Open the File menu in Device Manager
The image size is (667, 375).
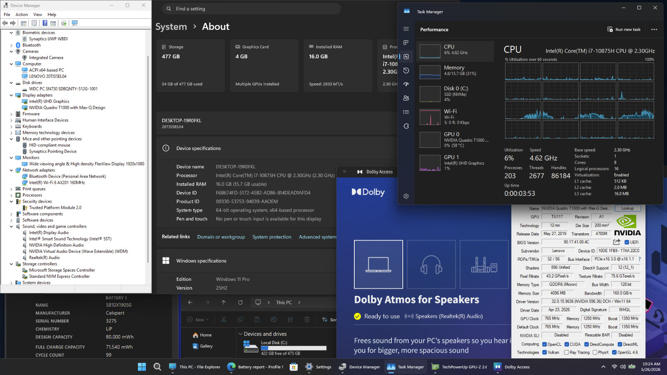pos(7,15)
